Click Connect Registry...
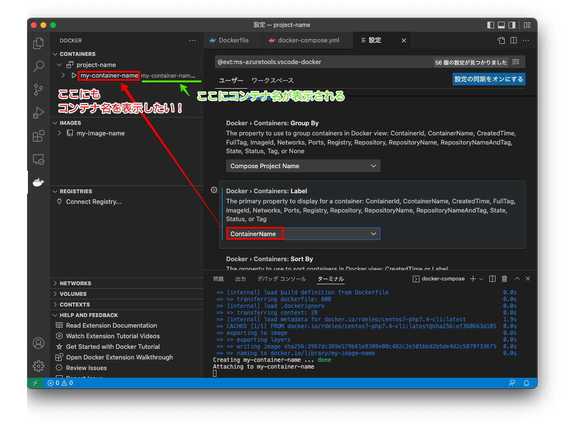Viewport: 564px width, 424px height. pyautogui.click(x=94, y=202)
